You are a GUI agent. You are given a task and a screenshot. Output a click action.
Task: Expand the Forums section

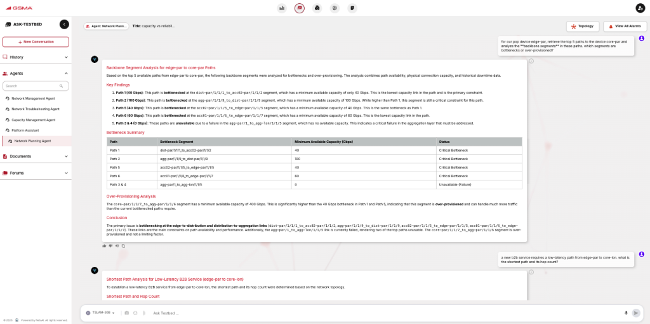pos(36,173)
